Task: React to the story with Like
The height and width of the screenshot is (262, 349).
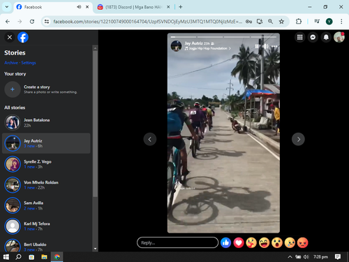Action: click(225, 243)
